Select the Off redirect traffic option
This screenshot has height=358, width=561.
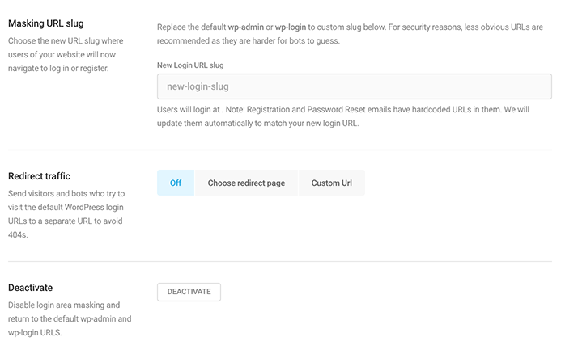pyautogui.click(x=176, y=183)
